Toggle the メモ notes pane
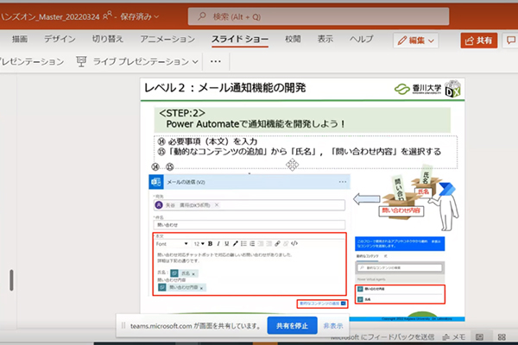518x345 pixels. click(453, 337)
